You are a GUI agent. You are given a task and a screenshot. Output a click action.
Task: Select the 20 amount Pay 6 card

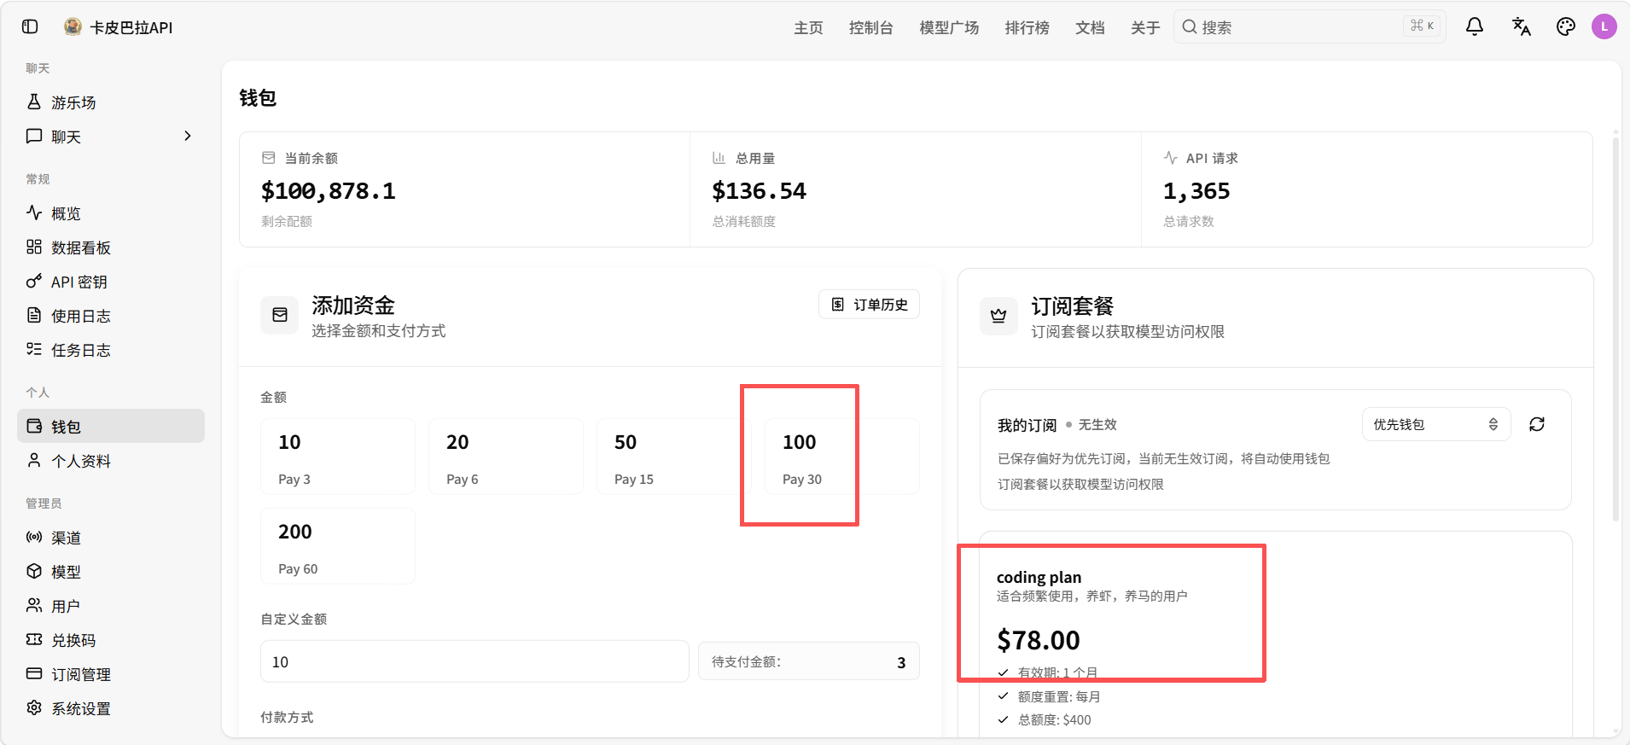(x=506, y=457)
